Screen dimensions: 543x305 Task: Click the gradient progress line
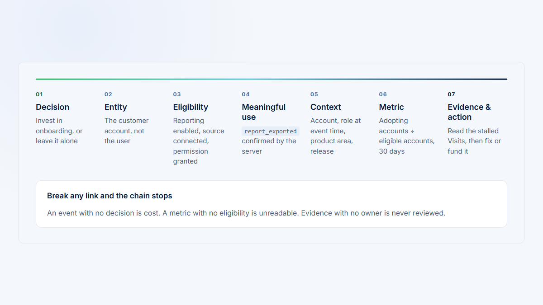pos(271,79)
